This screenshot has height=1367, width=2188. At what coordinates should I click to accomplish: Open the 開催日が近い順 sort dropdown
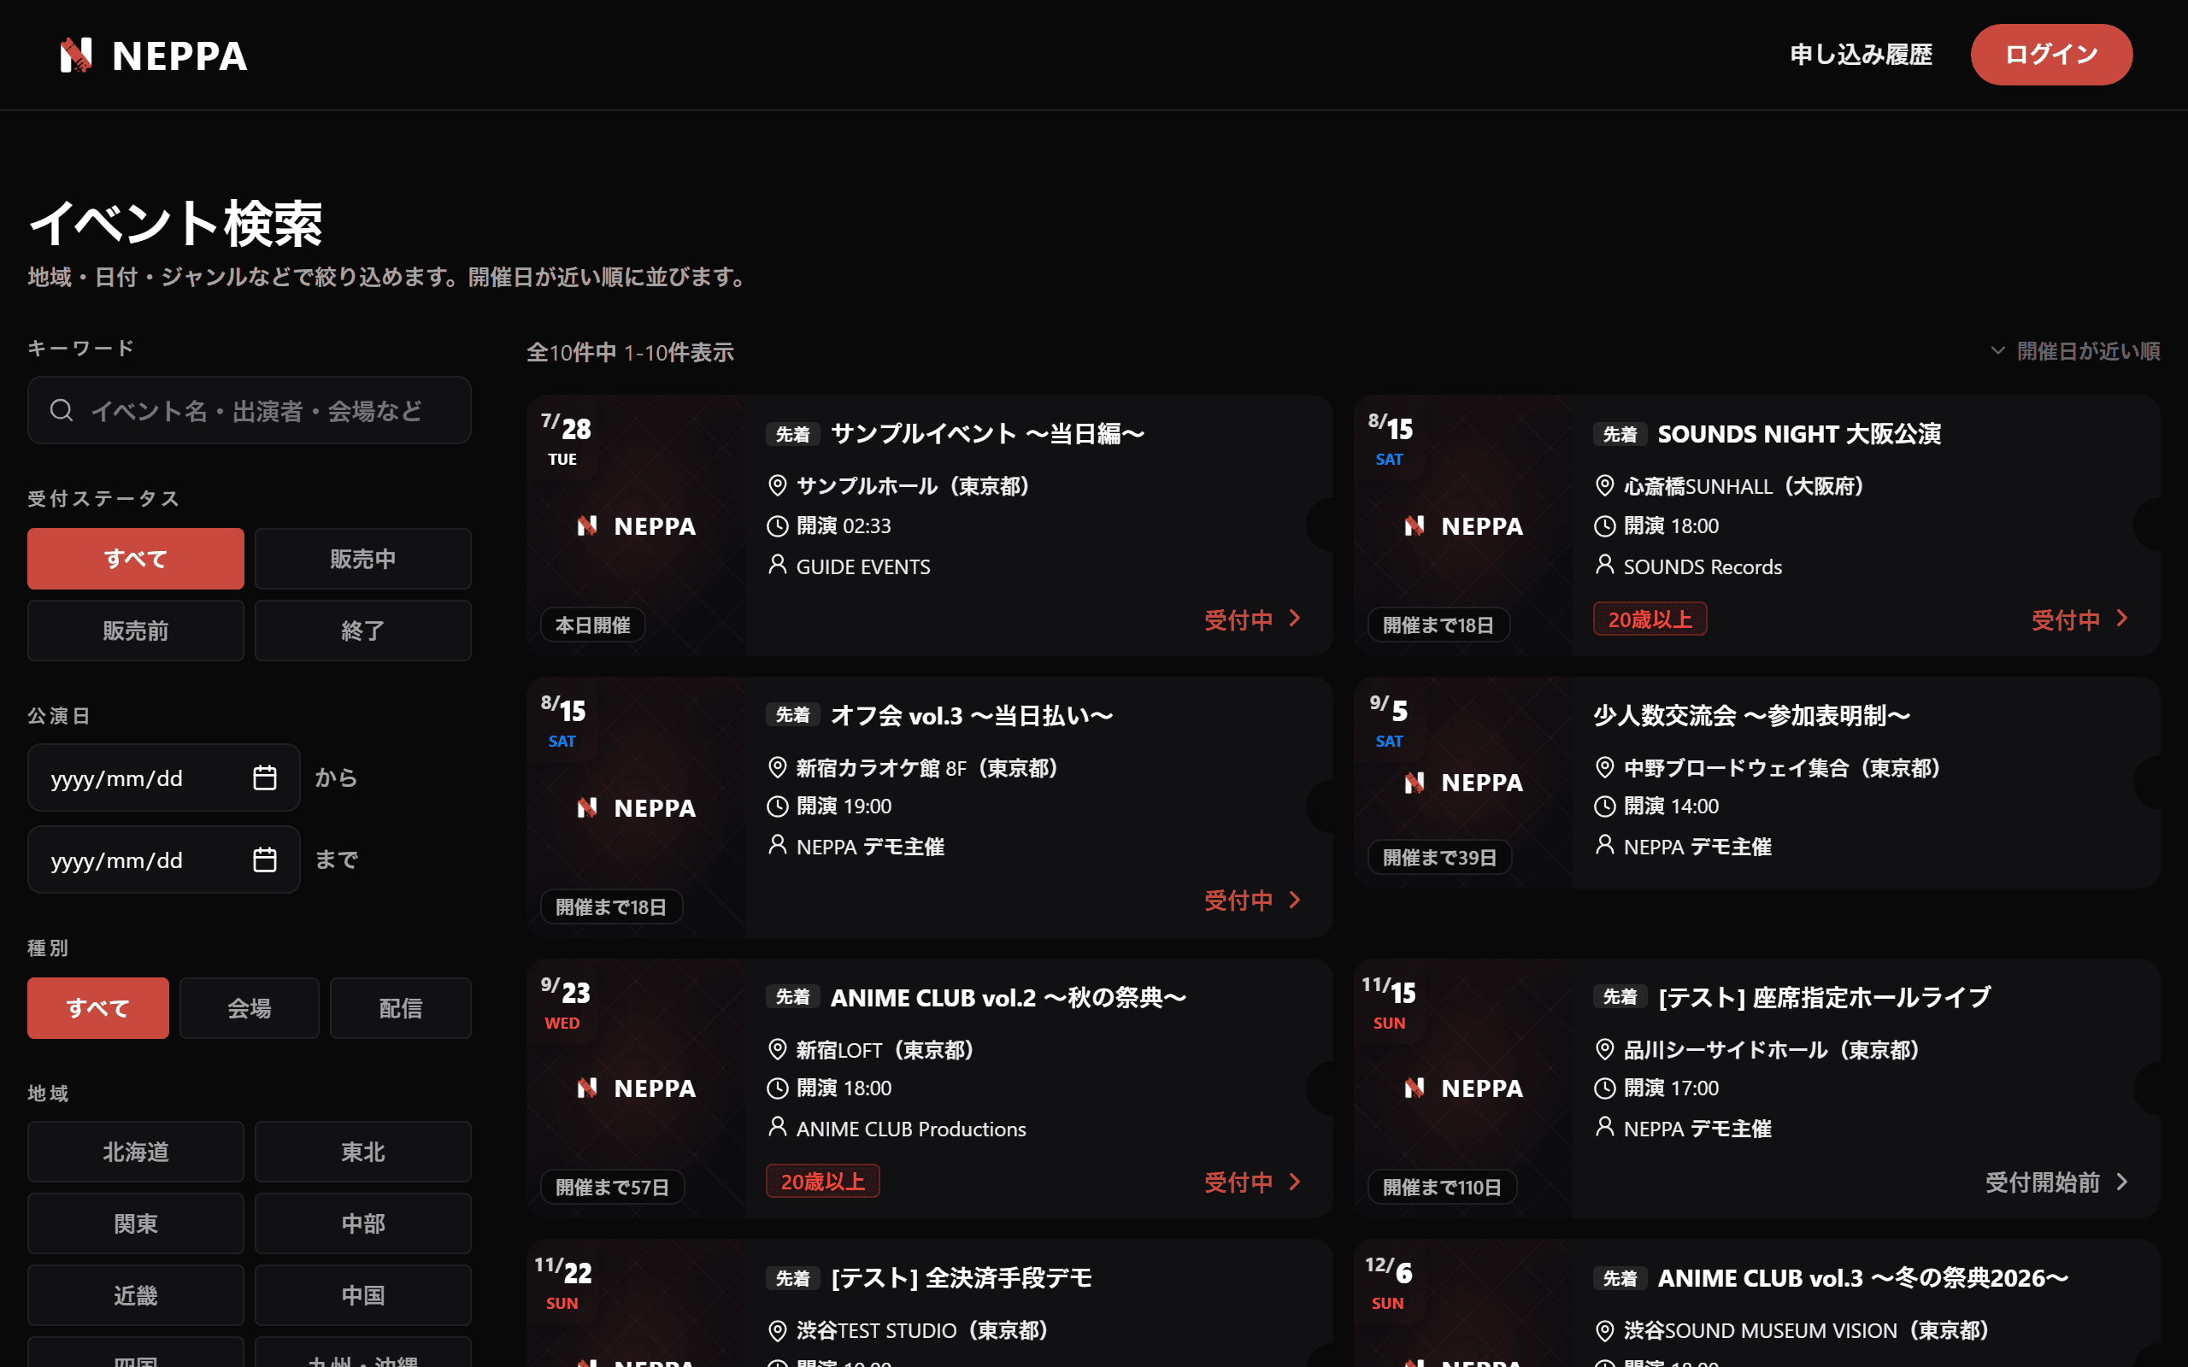point(2075,351)
